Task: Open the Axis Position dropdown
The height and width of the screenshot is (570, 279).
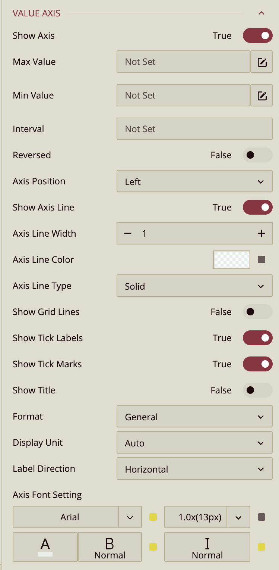Action: click(x=194, y=182)
